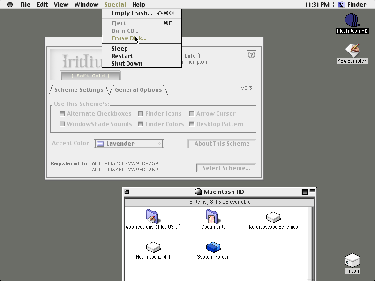Open the File menu
The image size is (375, 281).
tap(25, 5)
